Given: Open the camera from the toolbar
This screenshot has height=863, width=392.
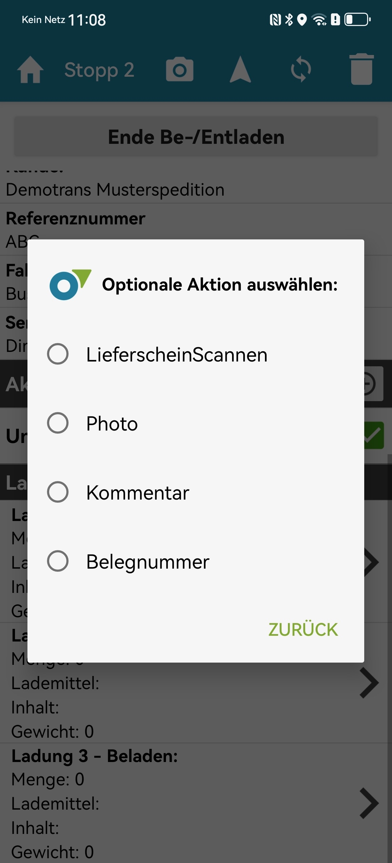Looking at the screenshot, I should click(180, 70).
